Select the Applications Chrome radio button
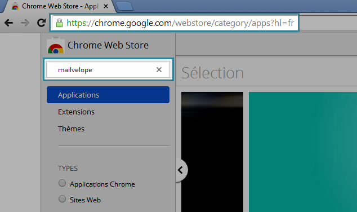This screenshot has height=212, width=357. [x=62, y=183]
